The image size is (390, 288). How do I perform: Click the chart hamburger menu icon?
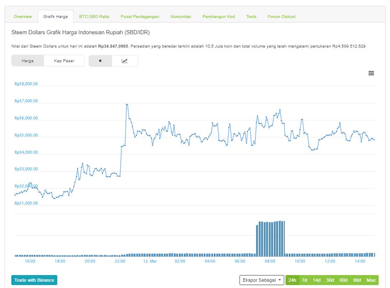point(371,73)
